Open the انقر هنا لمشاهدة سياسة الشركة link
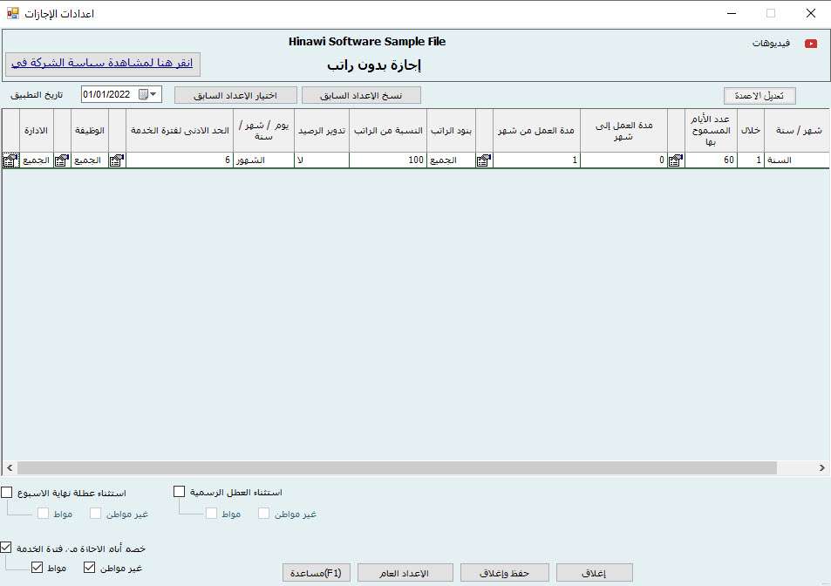This screenshot has width=831, height=586. (x=102, y=63)
